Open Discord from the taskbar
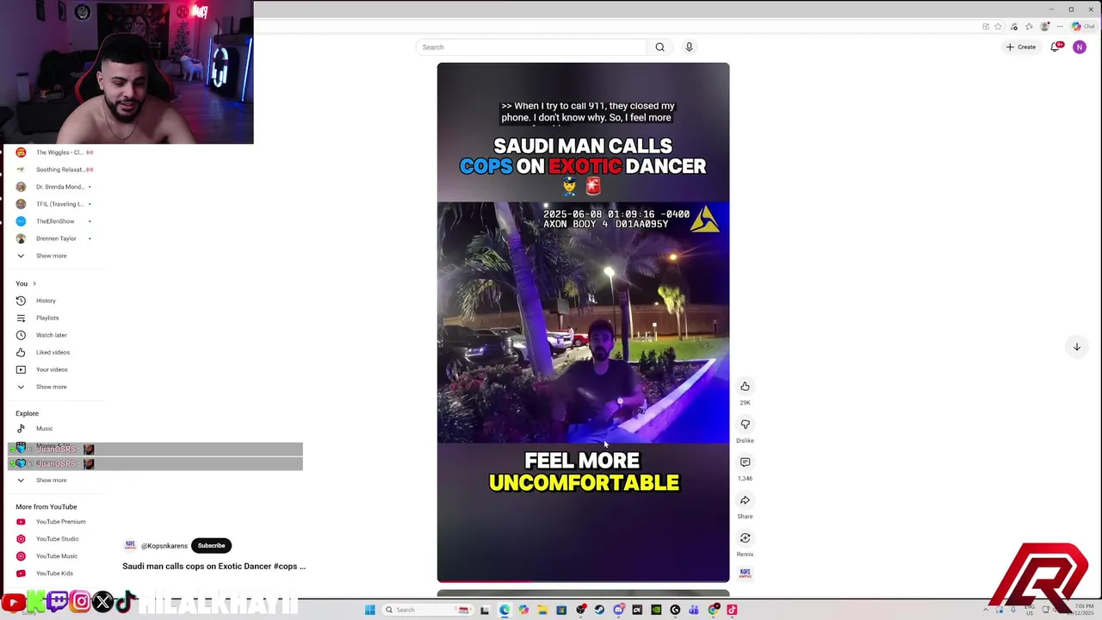 coord(619,610)
